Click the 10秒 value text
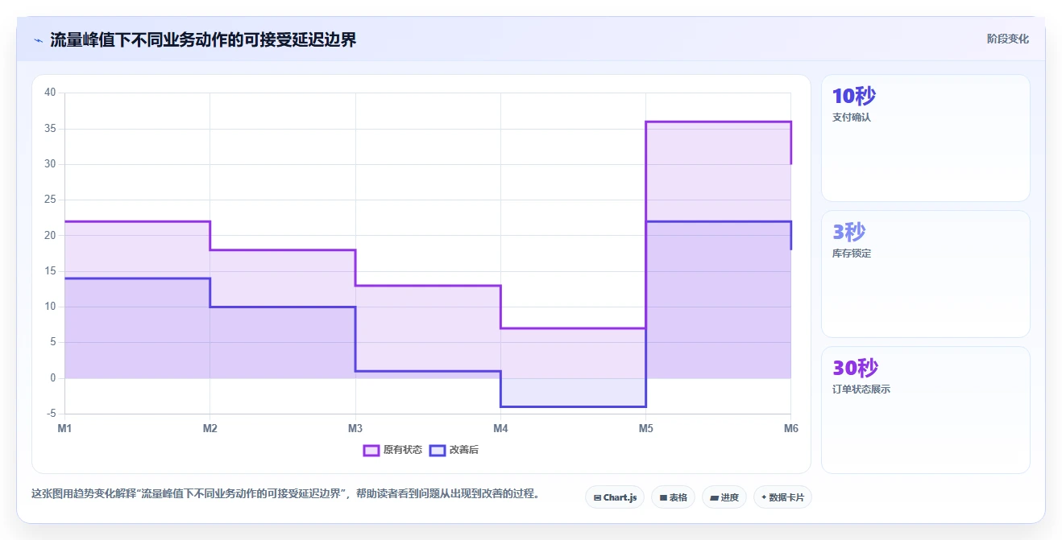The image size is (1062, 540). (x=853, y=96)
